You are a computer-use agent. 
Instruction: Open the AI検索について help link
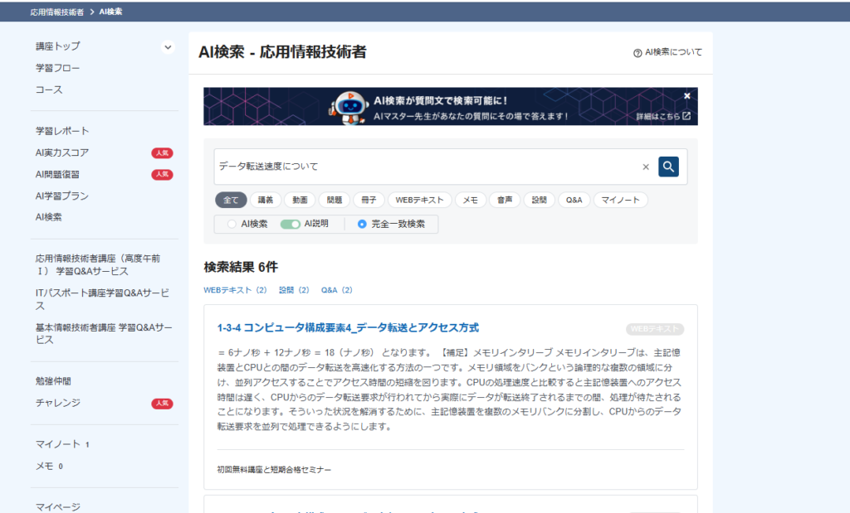(x=667, y=52)
